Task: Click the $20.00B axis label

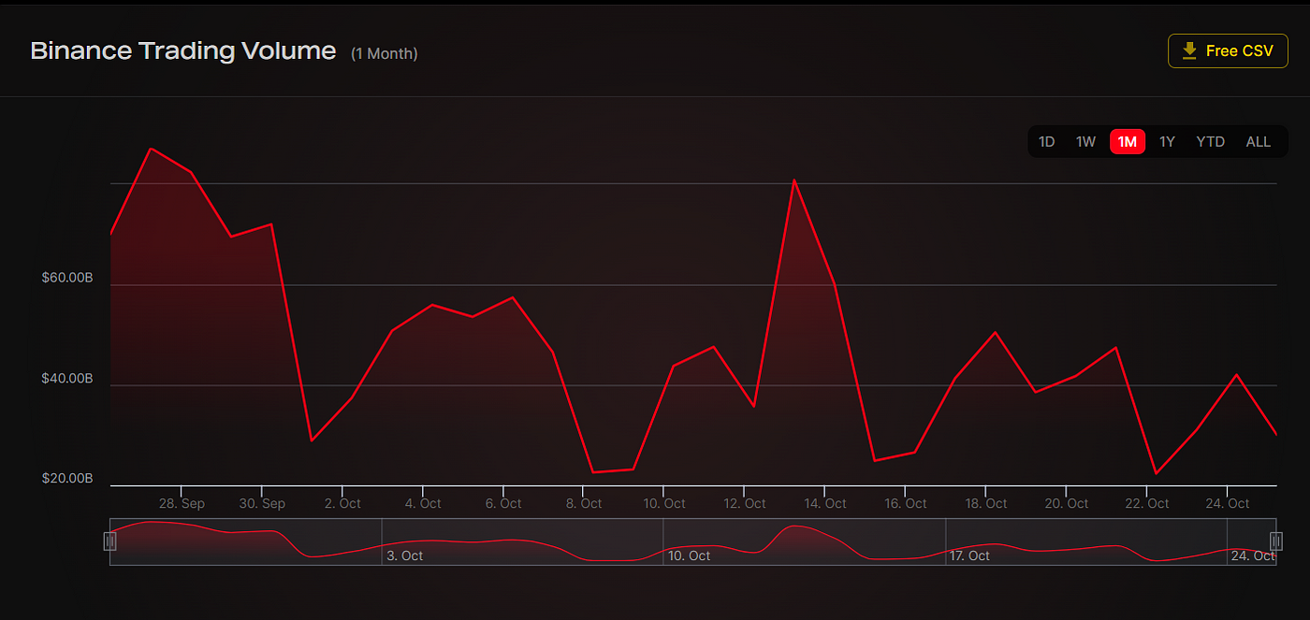Action: pyautogui.click(x=67, y=479)
